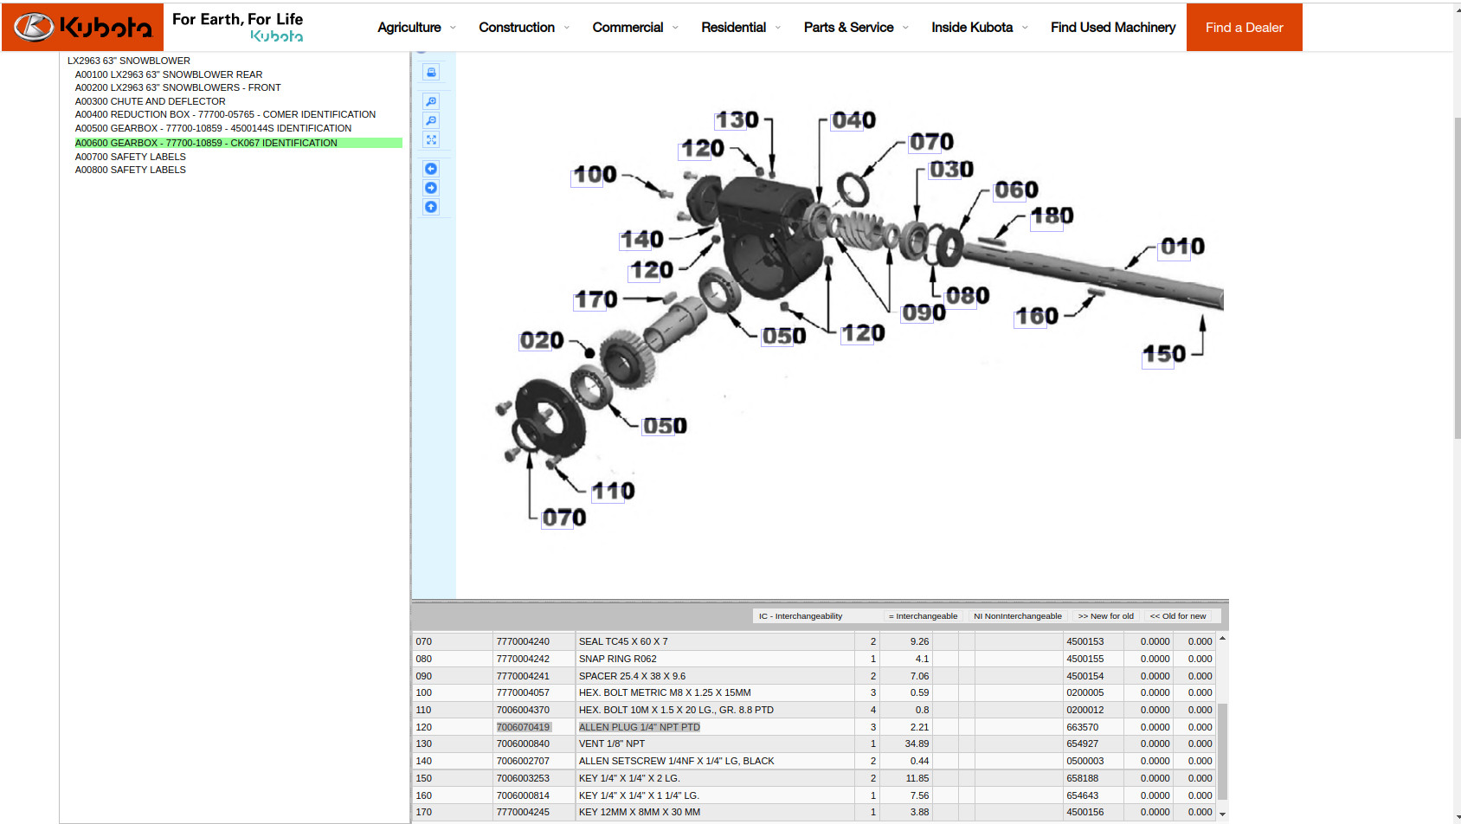Select part number 7770004240

click(523, 641)
